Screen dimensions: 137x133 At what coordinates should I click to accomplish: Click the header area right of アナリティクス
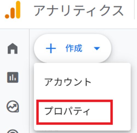pos(130,10)
